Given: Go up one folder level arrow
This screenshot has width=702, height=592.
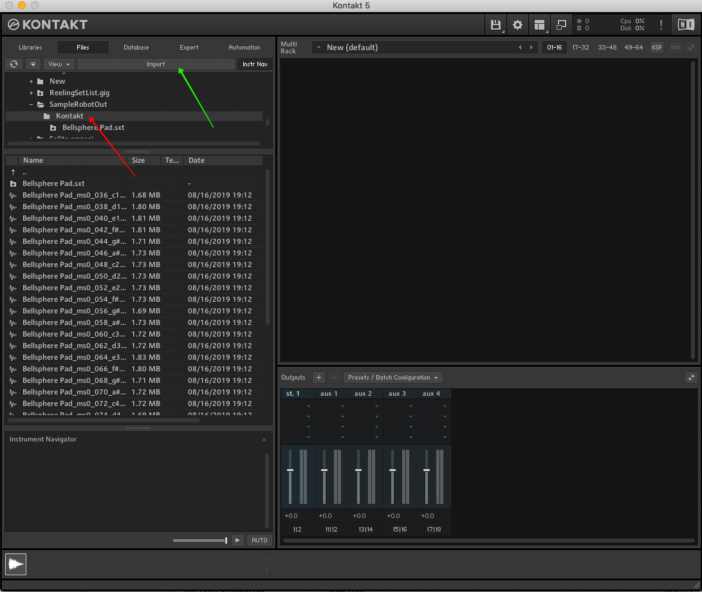Looking at the screenshot, I should point(13,172).
